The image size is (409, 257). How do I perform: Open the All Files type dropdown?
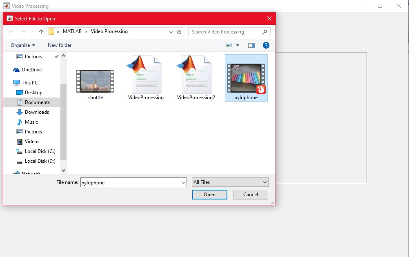tap(230, 182)
